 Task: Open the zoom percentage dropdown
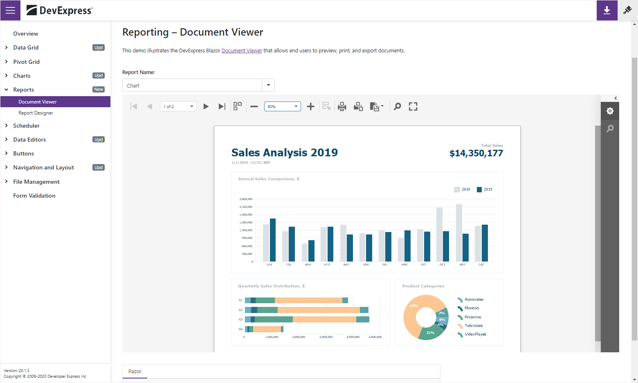(296, 106)
